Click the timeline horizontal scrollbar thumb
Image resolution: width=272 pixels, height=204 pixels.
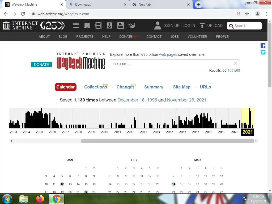[167, 141]
